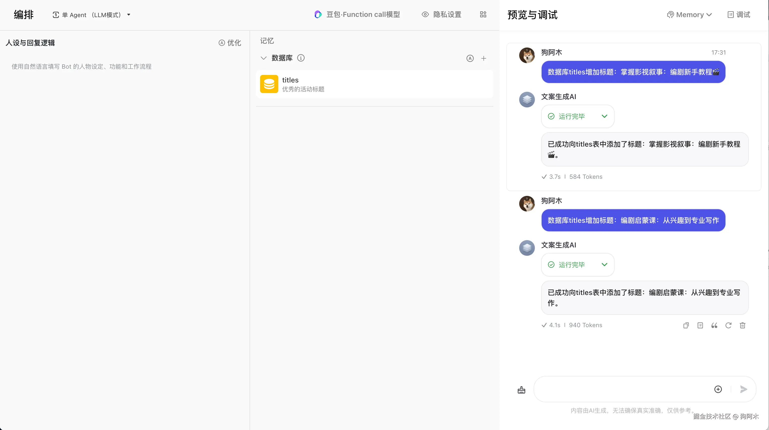Click the quote reply icon
The image size is (769, 430).
pos(714,325)
